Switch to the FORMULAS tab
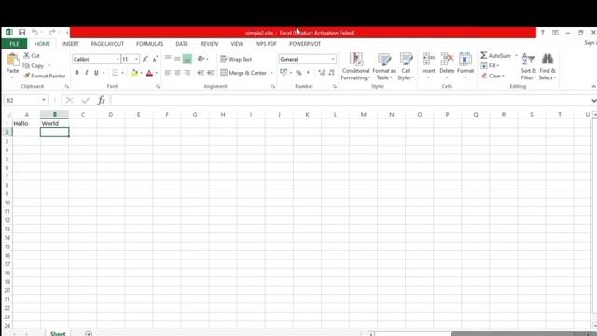This screenshot has width=597, height=336. [149, 44]
